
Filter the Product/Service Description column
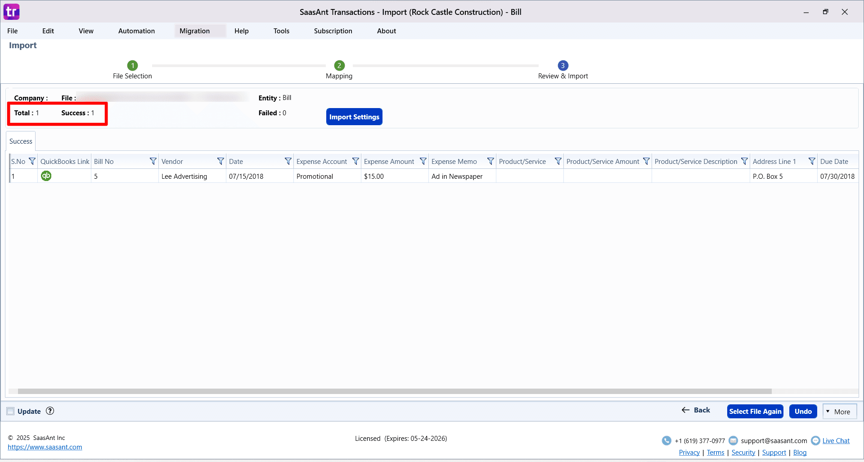[744, 161]
